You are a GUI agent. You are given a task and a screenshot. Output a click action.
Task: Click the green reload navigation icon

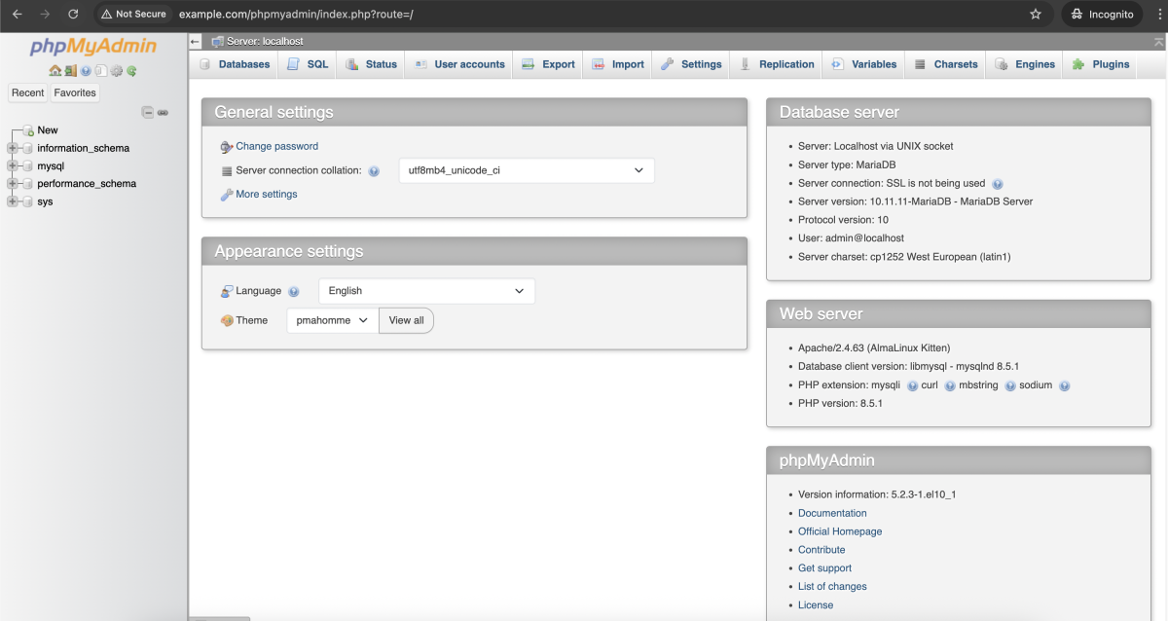click(x=131, y=71)
